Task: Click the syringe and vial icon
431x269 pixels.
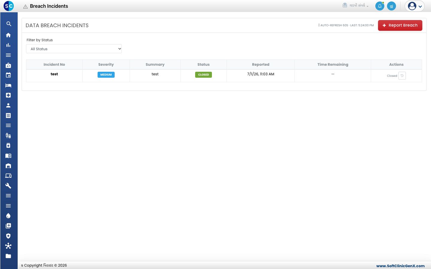Action: click(x=8, y=136)
